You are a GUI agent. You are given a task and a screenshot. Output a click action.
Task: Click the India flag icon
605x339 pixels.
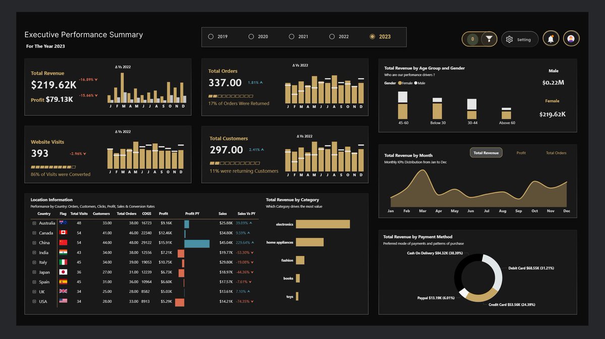click(x=63, y=252)
